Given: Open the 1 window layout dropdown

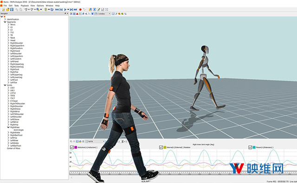Looking at the screenshot, I should click(x=103, y=14).
